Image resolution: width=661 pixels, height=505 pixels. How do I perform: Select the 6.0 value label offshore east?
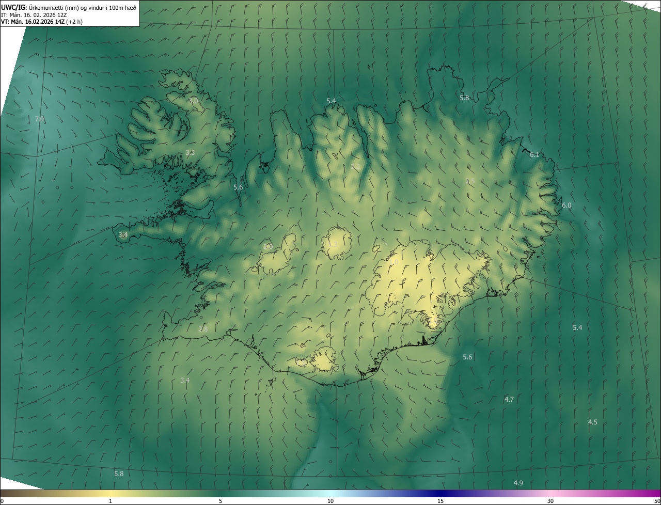tap(566, 206)
